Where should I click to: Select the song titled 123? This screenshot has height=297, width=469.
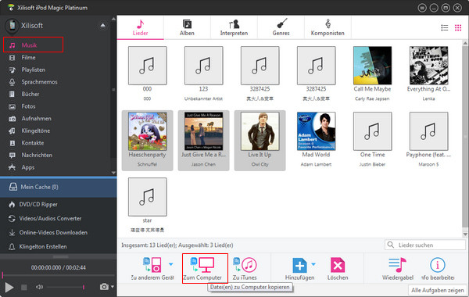click(203, 73)
